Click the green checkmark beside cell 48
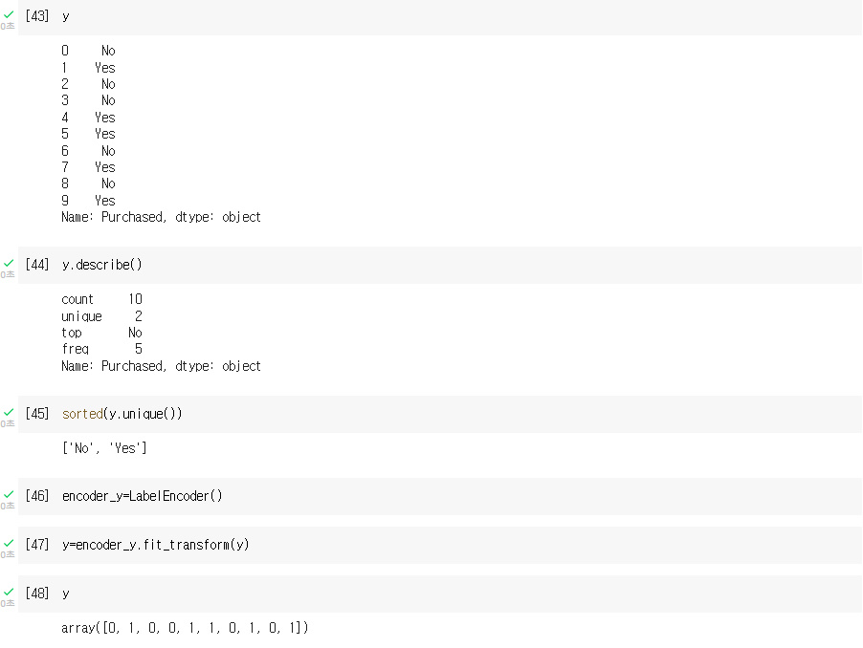Image resolution: width=863 pixels, height=648 pixels. tap(9, 592)
